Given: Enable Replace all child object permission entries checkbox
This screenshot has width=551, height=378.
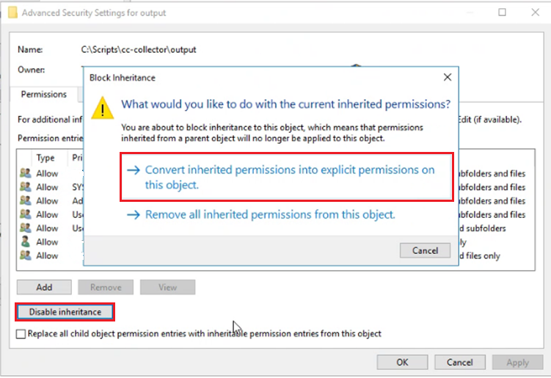Looking at the screenshot, I should point(21,334).
